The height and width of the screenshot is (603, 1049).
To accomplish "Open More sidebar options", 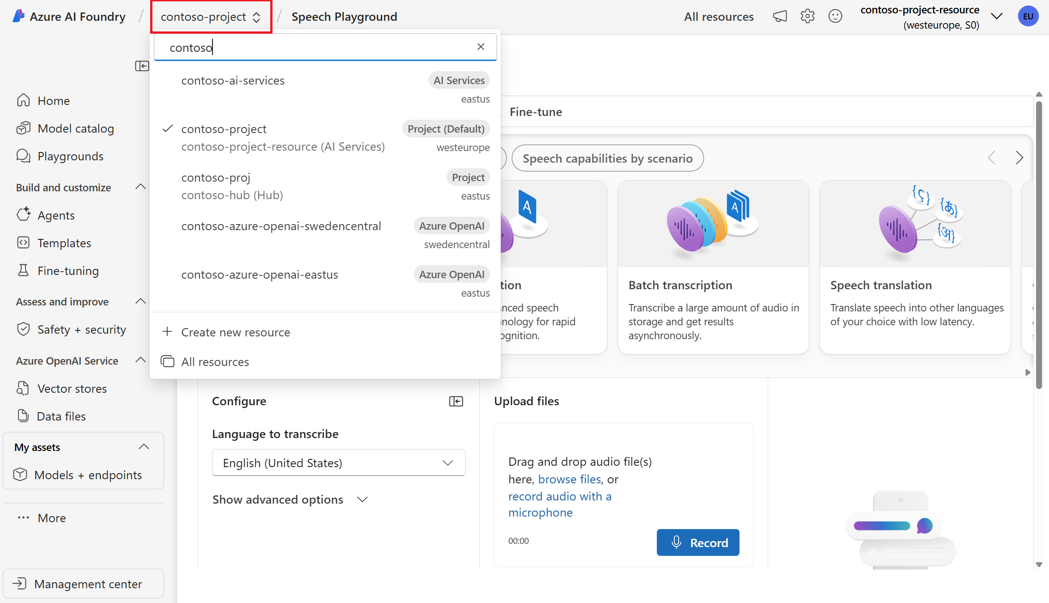I will (42, 518).
